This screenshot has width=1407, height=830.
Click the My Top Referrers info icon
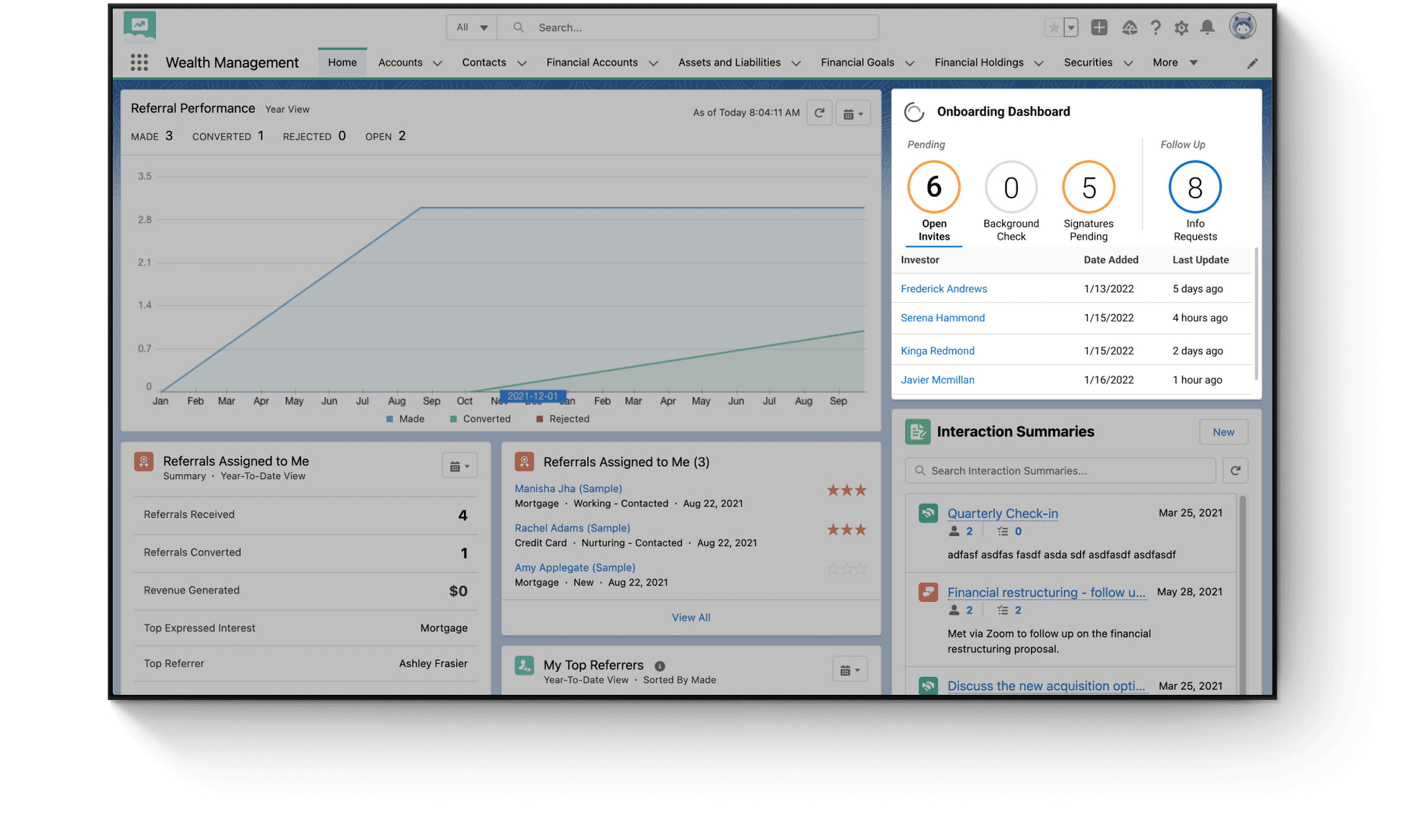coord(660,666)
